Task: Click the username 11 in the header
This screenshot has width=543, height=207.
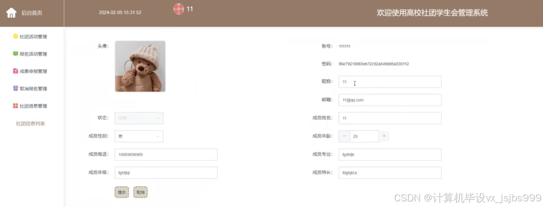Action: [190, 9]
